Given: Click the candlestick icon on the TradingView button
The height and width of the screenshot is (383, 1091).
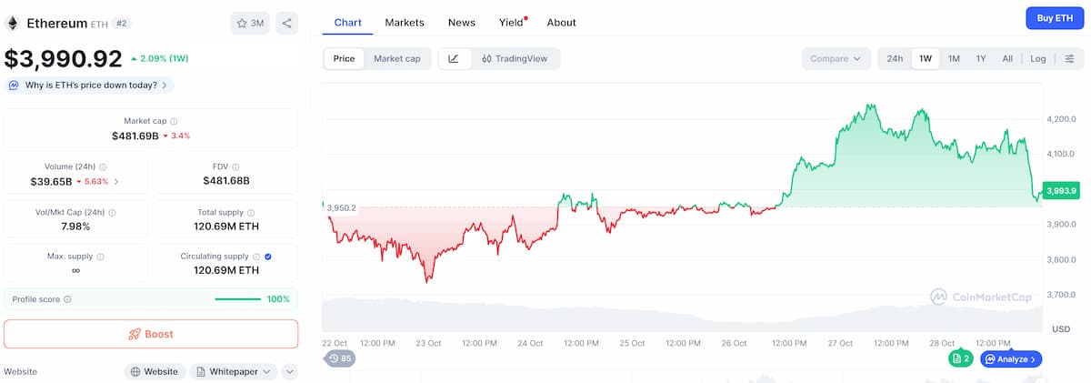Looking at the screenshot, I should pos(486,59).
